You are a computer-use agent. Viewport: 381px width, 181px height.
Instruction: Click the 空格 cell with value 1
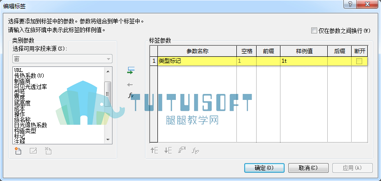tap(247, 61)
